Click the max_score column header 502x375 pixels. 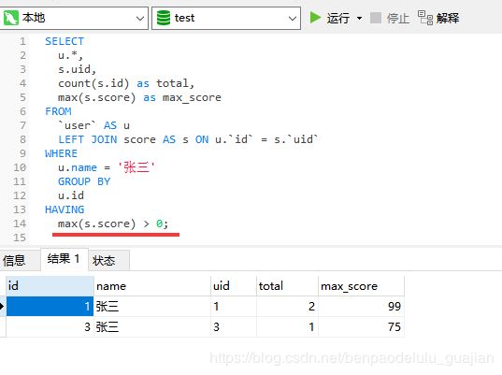[x=361, y=285]
